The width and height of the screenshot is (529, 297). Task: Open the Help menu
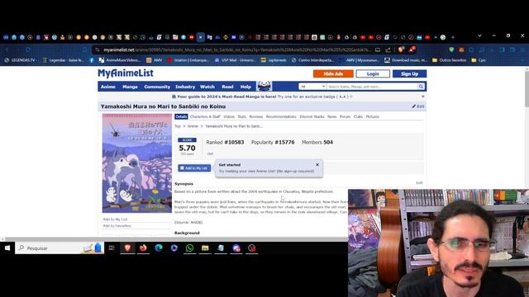245,87
